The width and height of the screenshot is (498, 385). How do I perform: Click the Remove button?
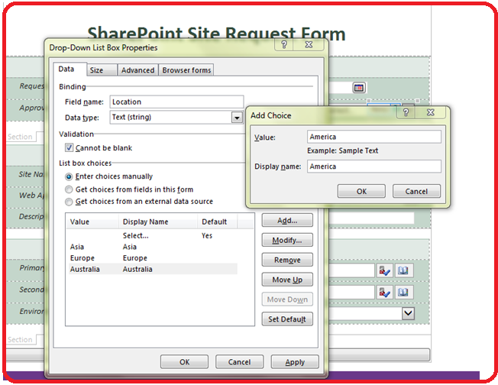(x=287, y=260)
